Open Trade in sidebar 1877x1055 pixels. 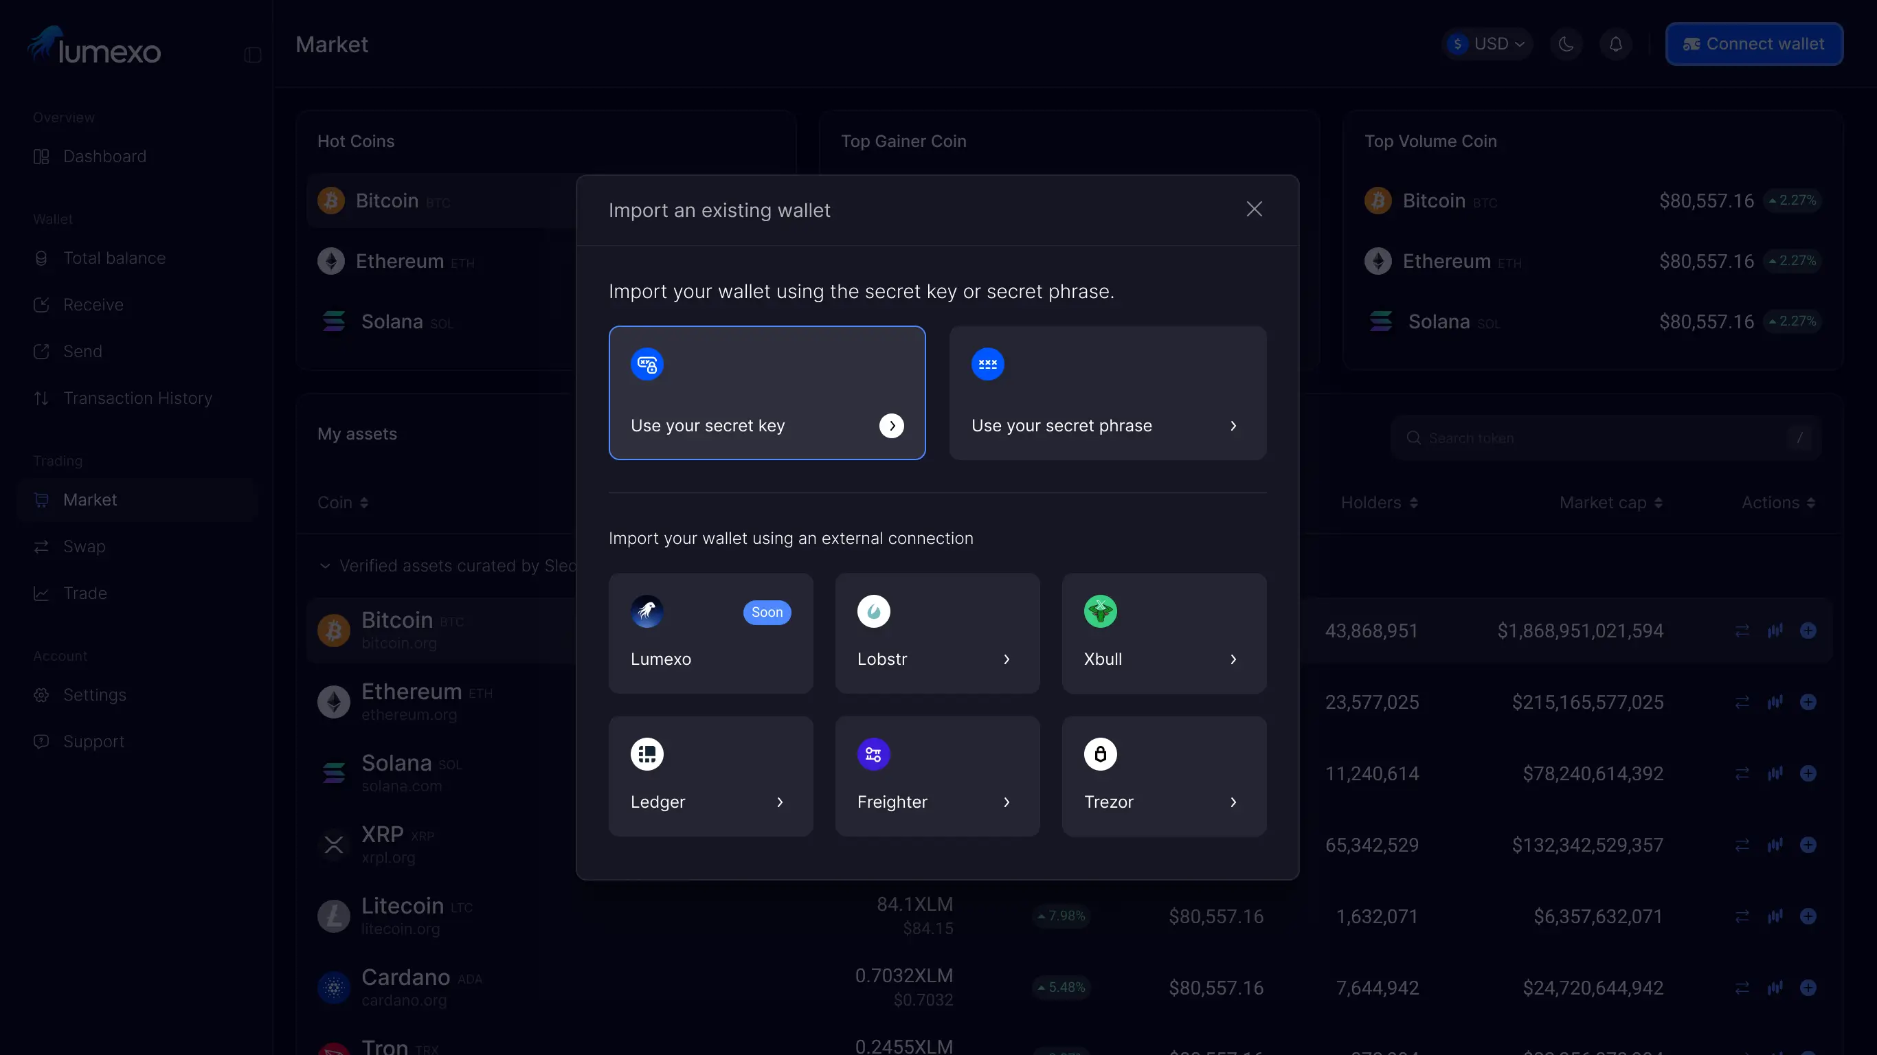[x=137, y=593]
